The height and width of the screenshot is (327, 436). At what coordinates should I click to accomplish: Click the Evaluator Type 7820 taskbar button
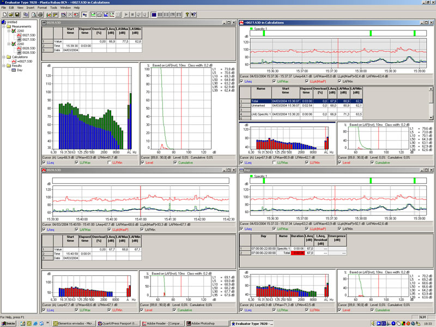point(252,324)
